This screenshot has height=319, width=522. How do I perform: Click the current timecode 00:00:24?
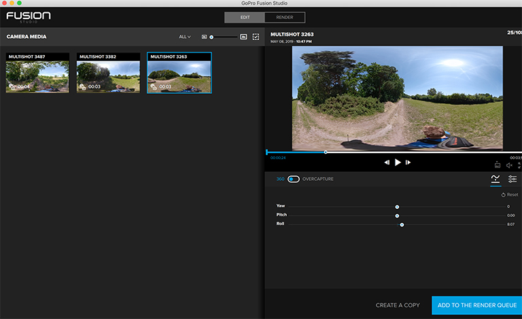click(x=278, y=158)
